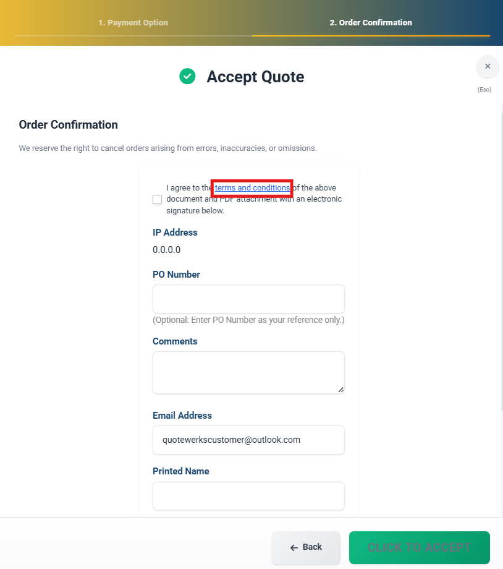The height and width of the screenshot is (569, 503).
Task: Click inside the Comments text area
Action: pos(248,373)
